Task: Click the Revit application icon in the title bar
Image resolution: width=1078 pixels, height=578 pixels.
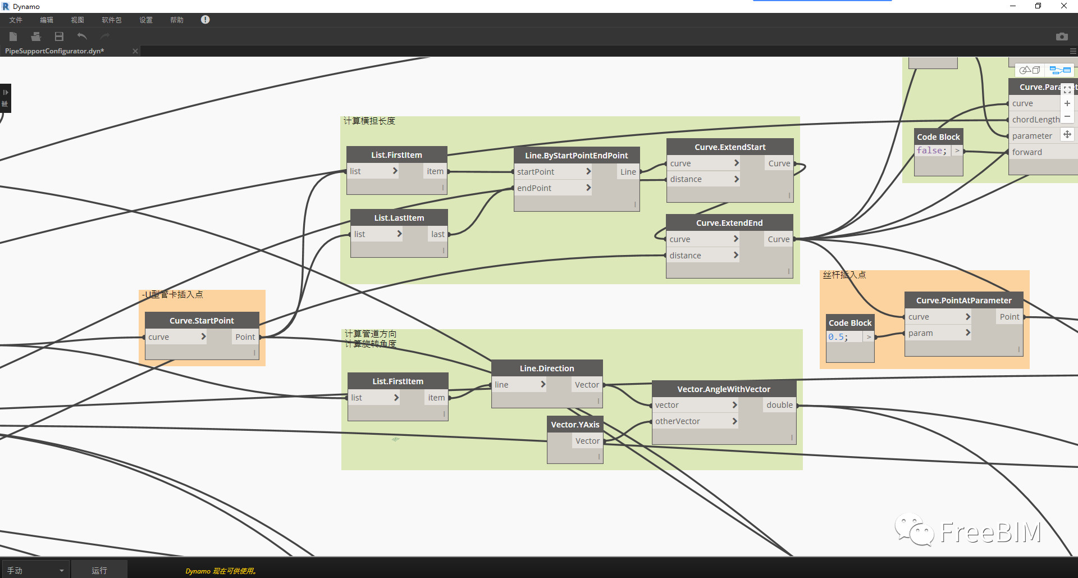Action: click(x=6, y=6)
